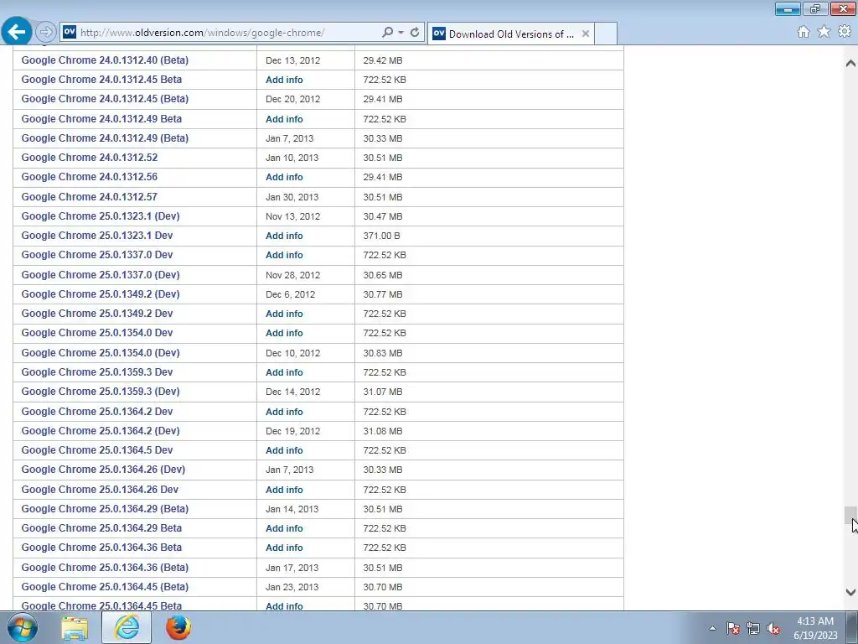Image resolution: width=858 pixels, height=644 pixels.
Task: Select the Download Old Versions of tab
Action: (510, 34)
